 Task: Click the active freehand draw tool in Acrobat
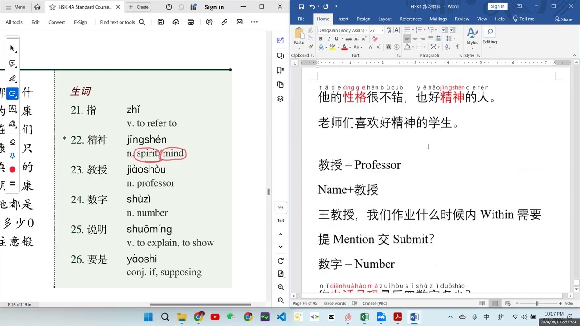(x=12, y=94)
